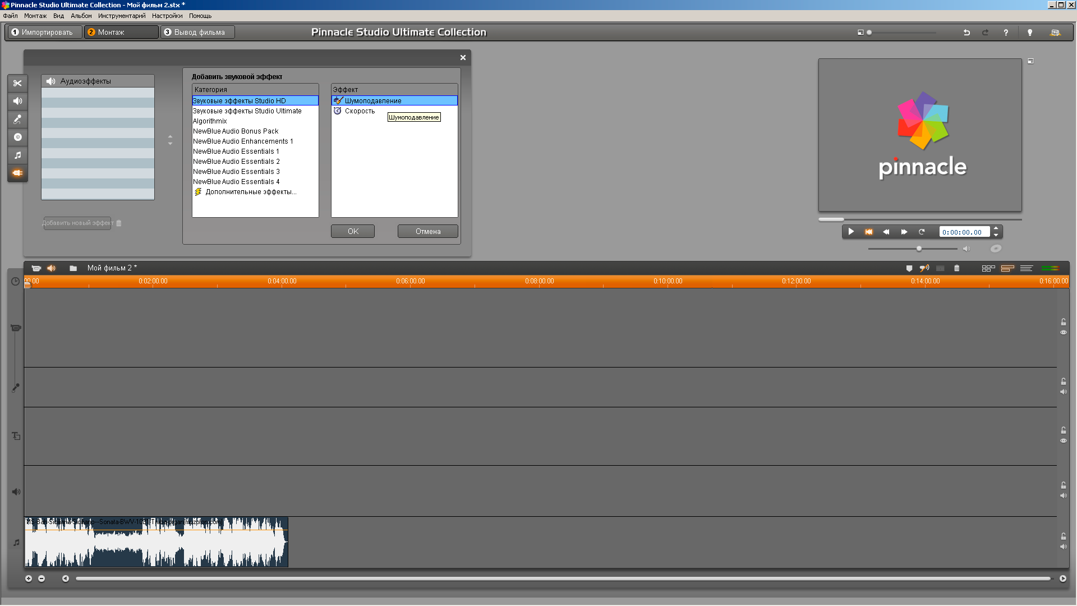Switch to storyboard view icon
1077x606 pixels.
(988, 268)
